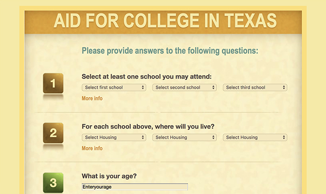This screenshot has height=194, width=326.
Task: Click the brown number 2 step badge
Action: coord(53,133)
